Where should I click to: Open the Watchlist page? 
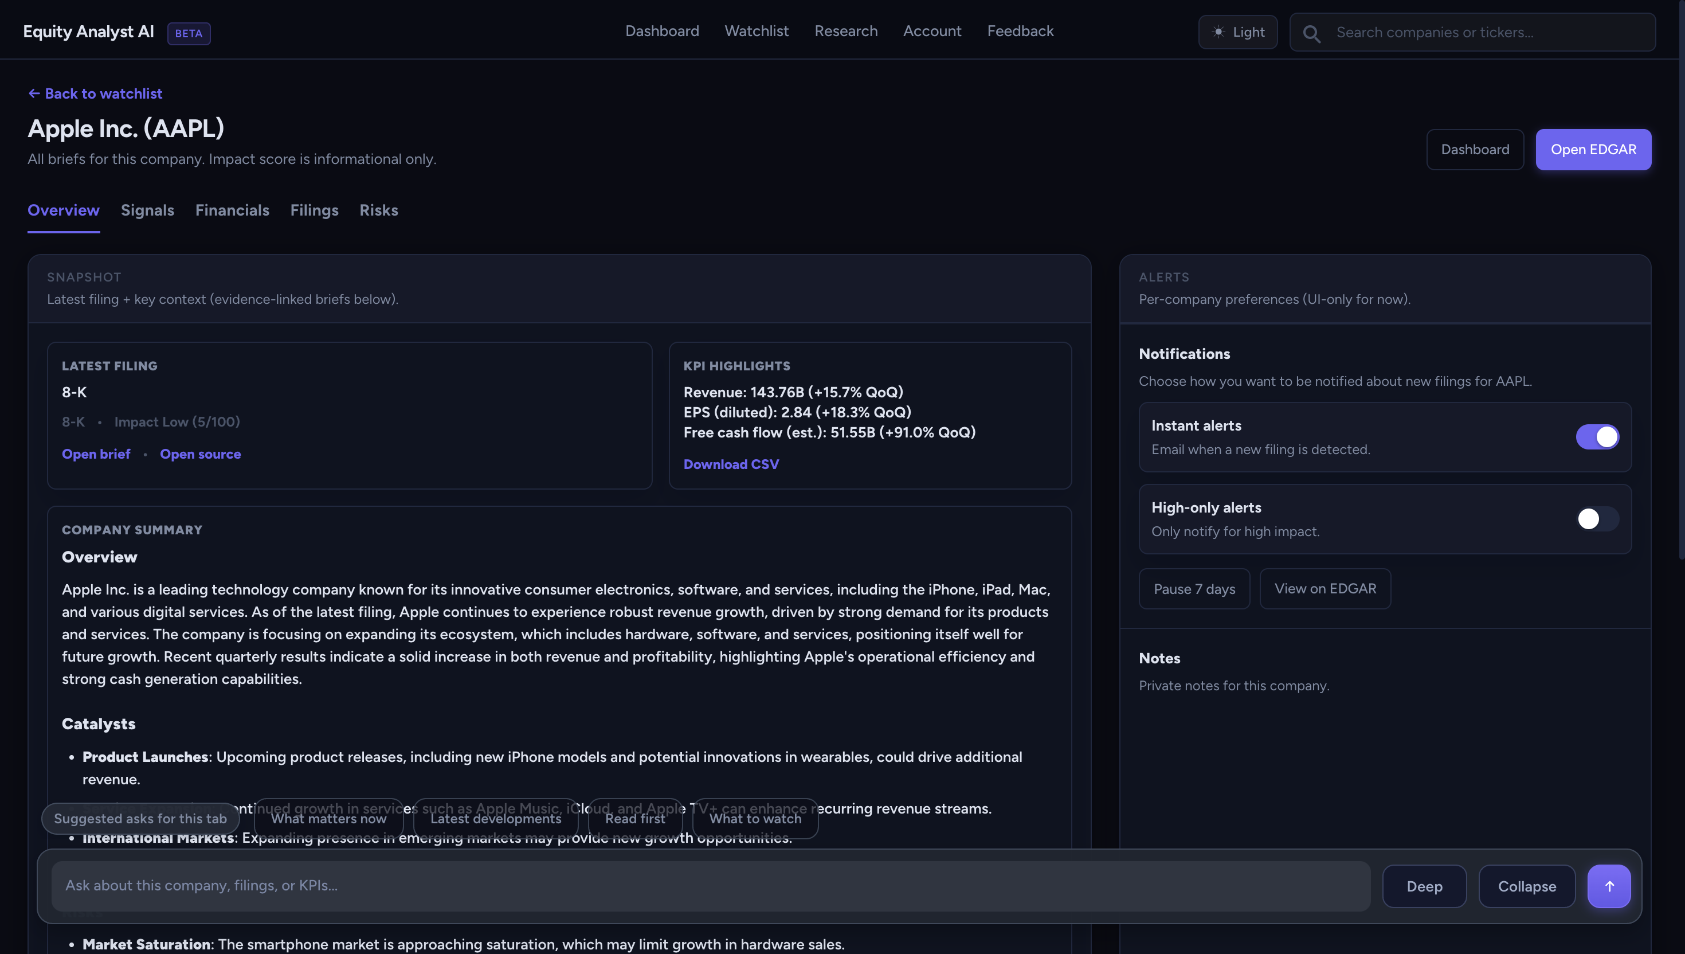point(756,31)
